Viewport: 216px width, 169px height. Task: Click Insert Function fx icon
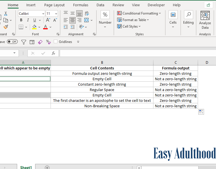[53, 53]
